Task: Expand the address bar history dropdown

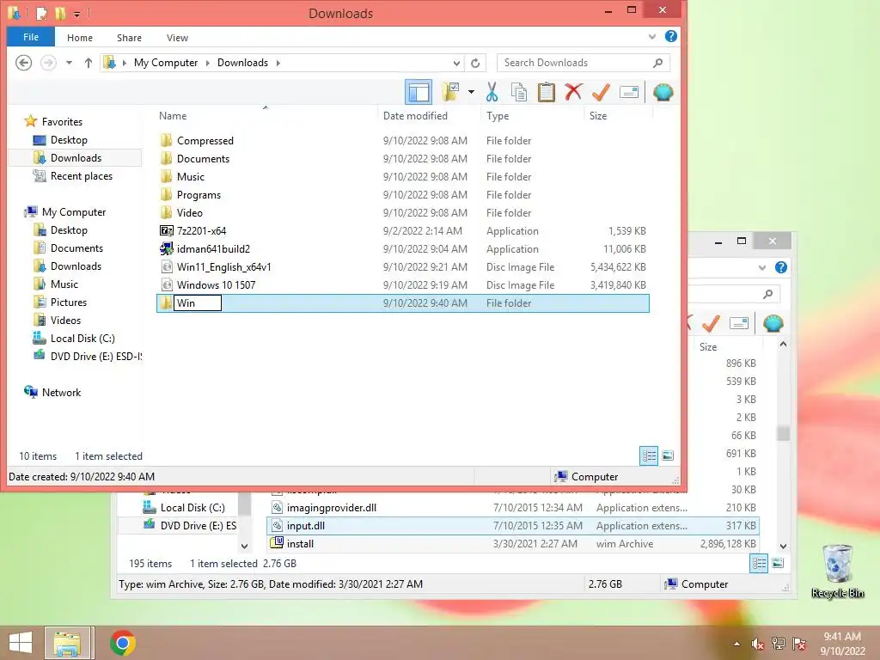Action: 457,63
